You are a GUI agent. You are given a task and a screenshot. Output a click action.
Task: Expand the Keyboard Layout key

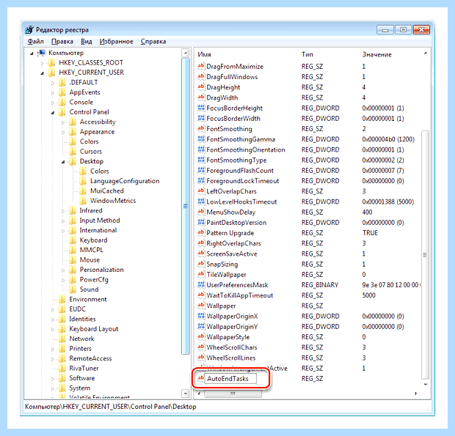(x=53, y=330)
